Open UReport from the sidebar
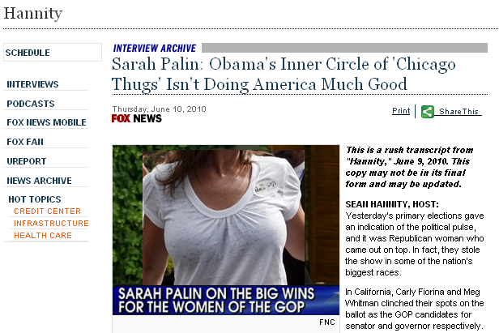 tap(27, 161)
